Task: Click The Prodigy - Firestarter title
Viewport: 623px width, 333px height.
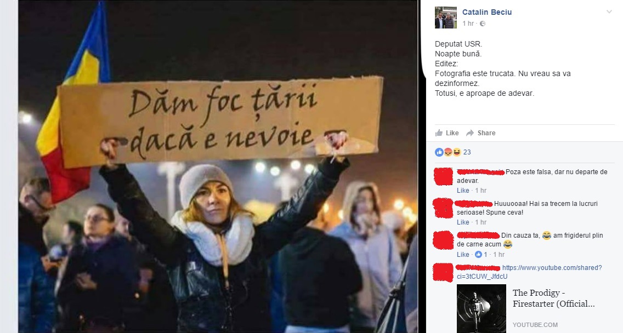Action: point(553,298)
